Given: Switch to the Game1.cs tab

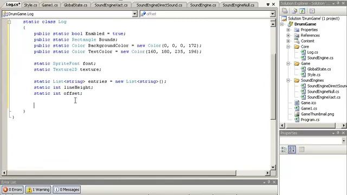Looking at the screenshot, I should [50, 5].
